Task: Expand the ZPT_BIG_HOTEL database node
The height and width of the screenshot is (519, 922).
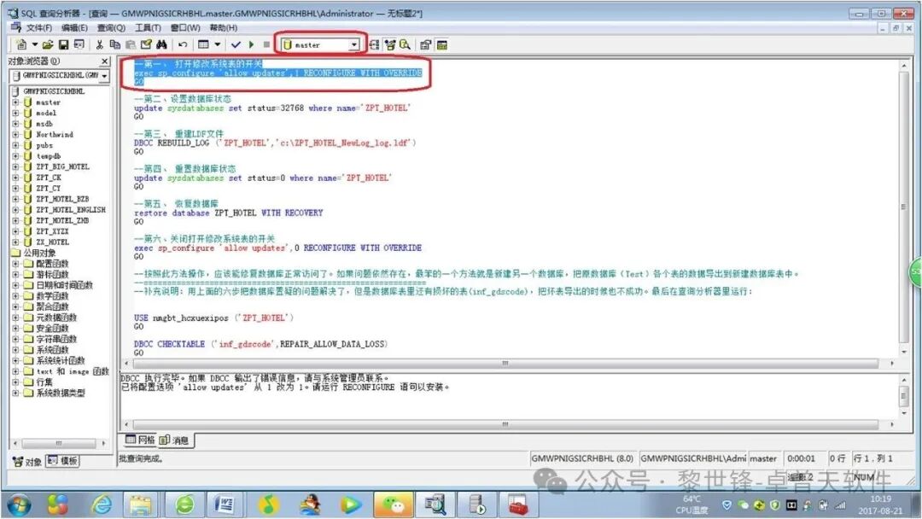Action: [x=15, y=167]
